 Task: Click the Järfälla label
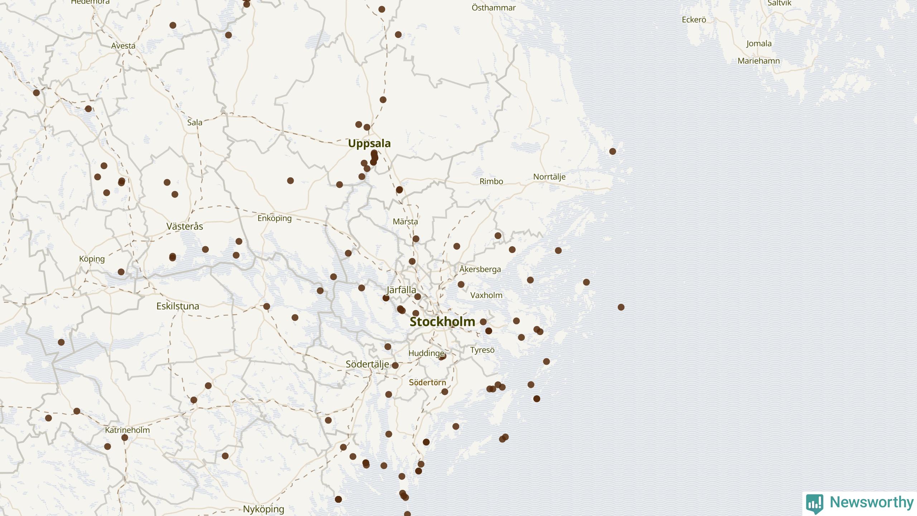click(401, 290)
